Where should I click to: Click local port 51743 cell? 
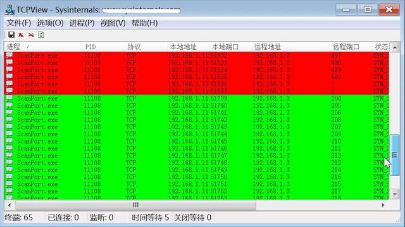click(219, 127)
